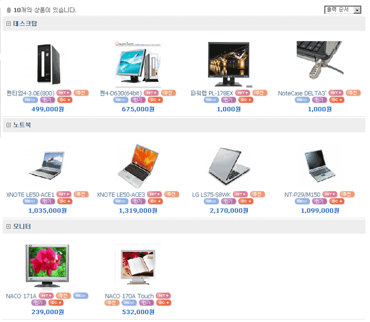
Task: Click the NEW badge next to NACO 171A
Action: (80, 296)
